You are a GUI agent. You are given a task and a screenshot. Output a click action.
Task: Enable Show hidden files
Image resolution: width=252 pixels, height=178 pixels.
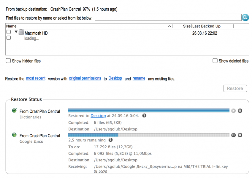pyautogui.click(x=8, y=61)
